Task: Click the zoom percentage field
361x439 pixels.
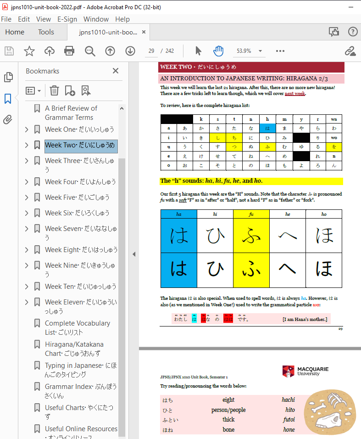Action: click(244, 51)
